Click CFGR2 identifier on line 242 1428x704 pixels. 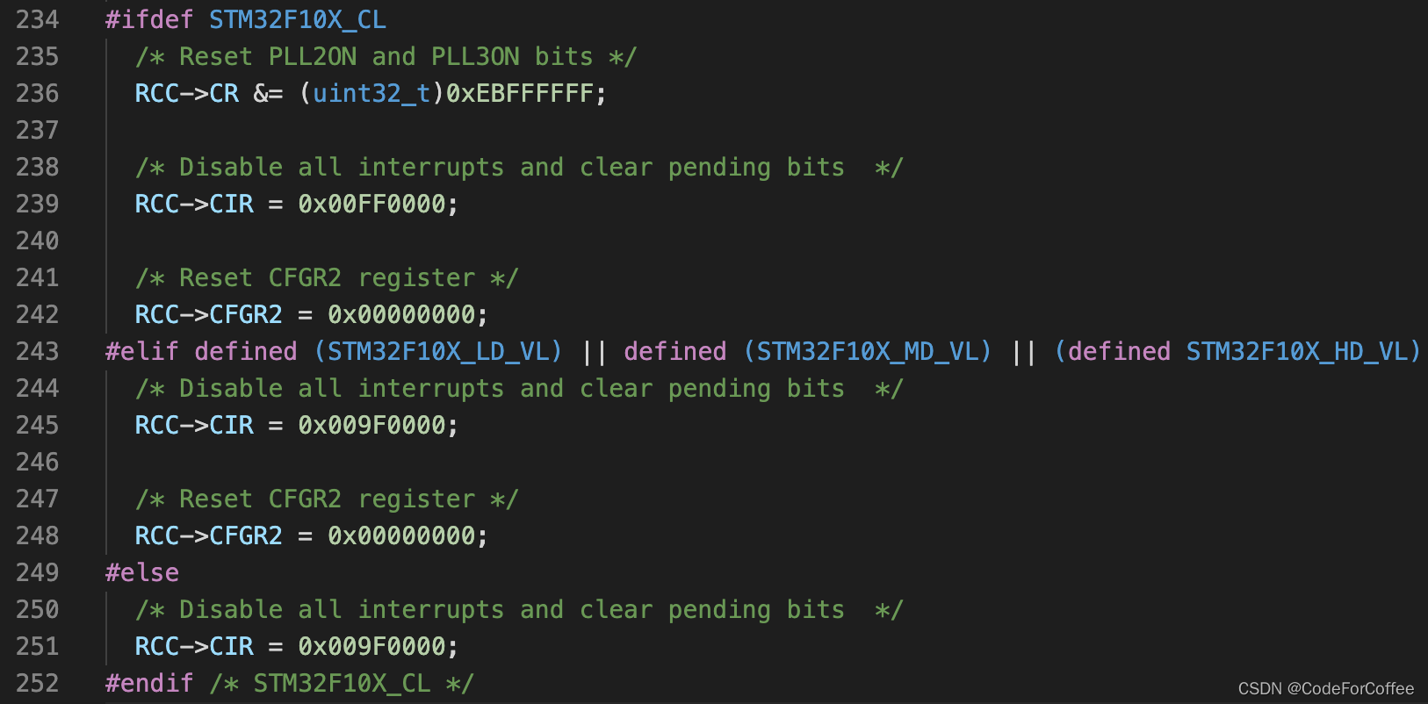pyautogui.click(x=246, y=314)
